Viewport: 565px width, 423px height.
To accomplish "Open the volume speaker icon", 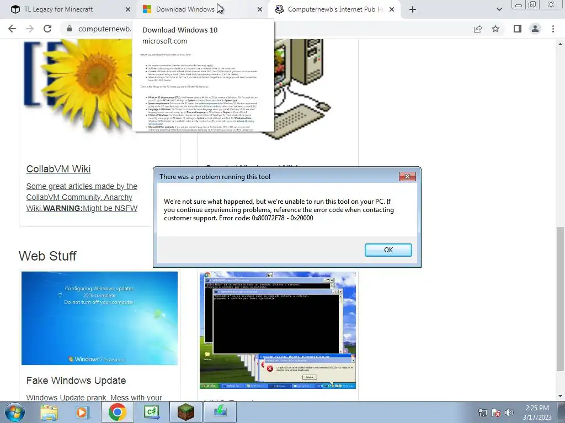I will pyautogui.click(x=509, y=413).
